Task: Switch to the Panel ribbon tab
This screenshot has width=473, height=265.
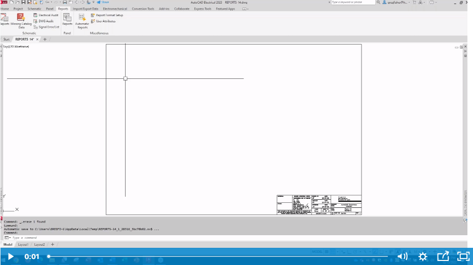Action: [x=50, y=9]
